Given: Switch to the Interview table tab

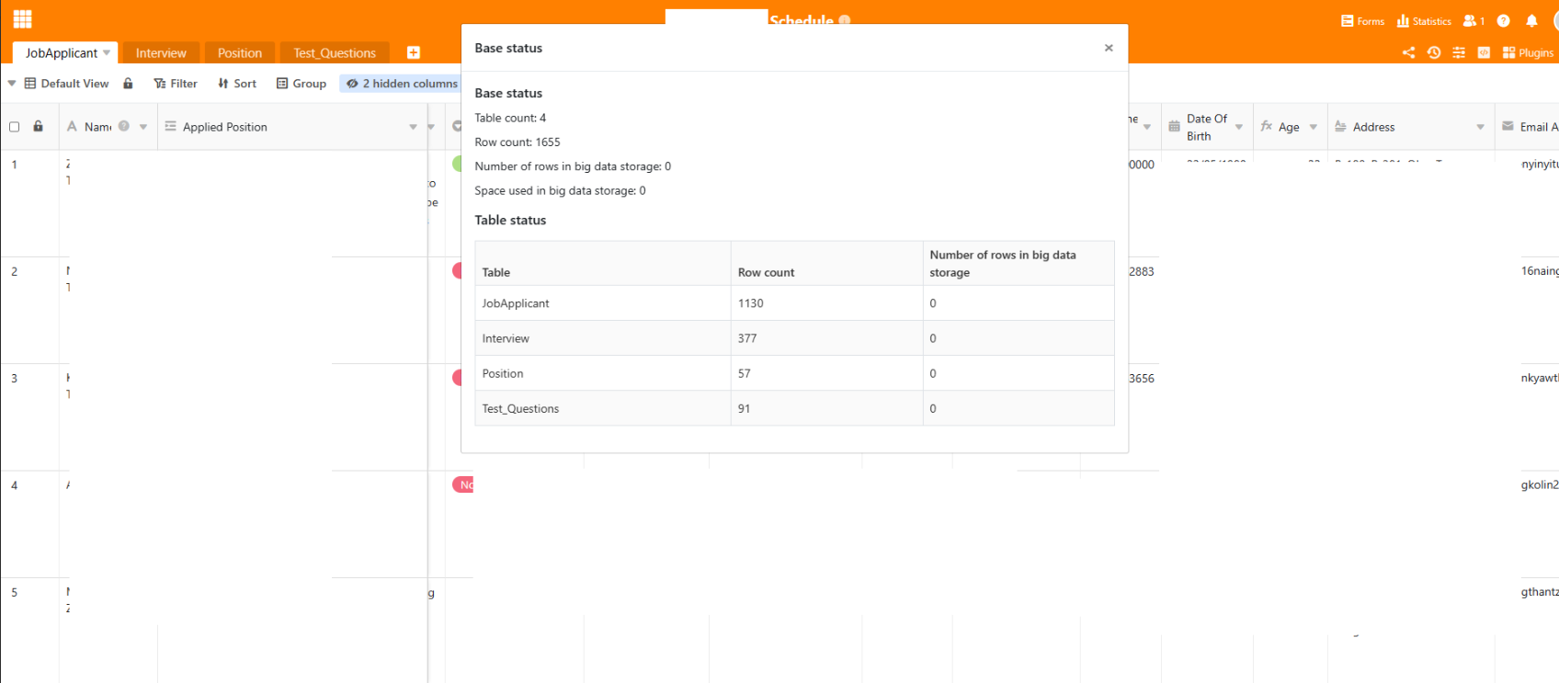Looking at the screenshot, I should point(161,53).
